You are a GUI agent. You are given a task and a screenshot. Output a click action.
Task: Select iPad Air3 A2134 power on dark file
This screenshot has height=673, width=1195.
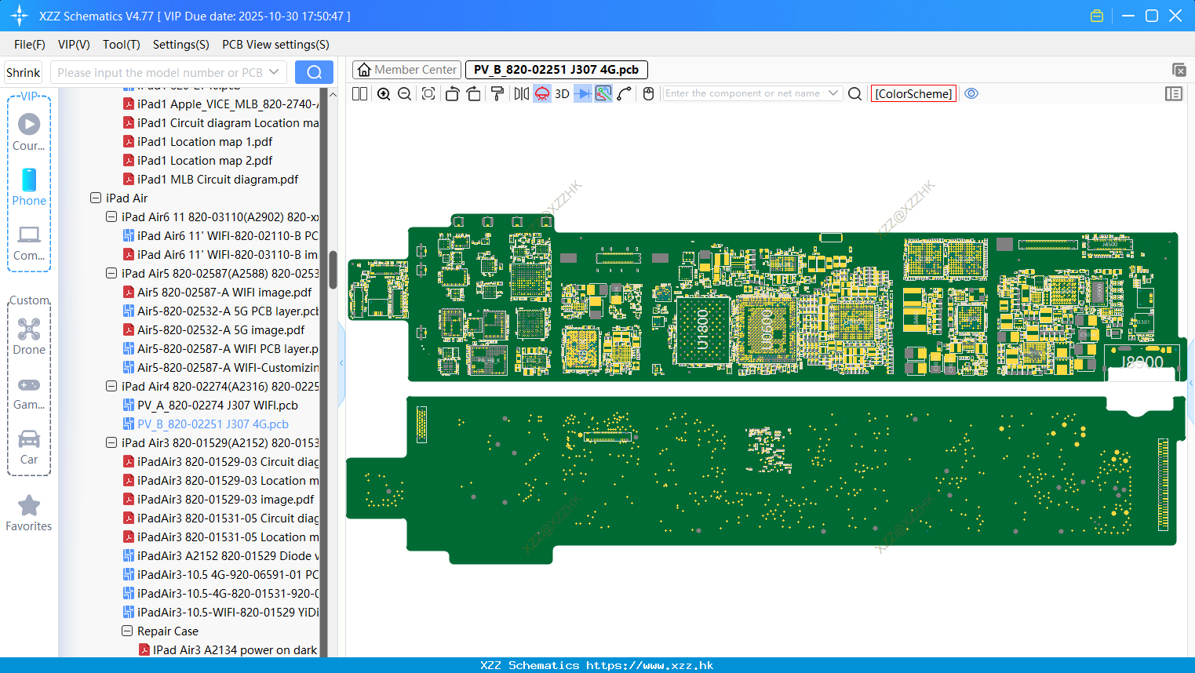(x=235, y=650)
